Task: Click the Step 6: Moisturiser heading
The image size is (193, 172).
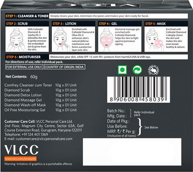Action: [23, 57]
